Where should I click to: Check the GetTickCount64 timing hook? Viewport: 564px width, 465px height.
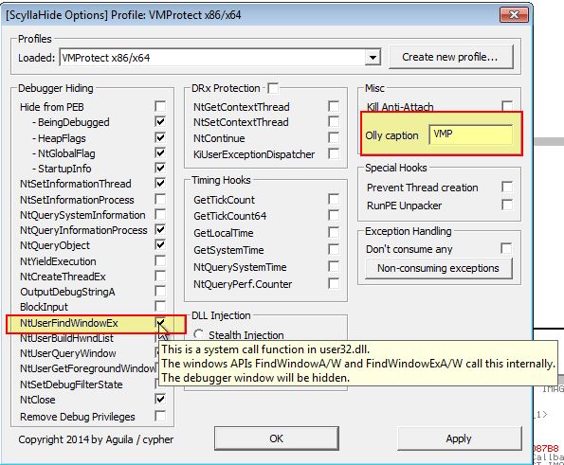point(334,215)
